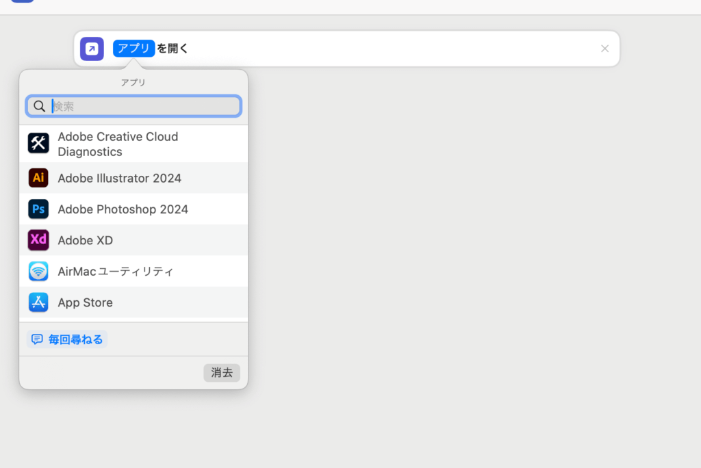Pick the App Store text entry
This screenshot has height=468, width=701.
tap(86, 302)
